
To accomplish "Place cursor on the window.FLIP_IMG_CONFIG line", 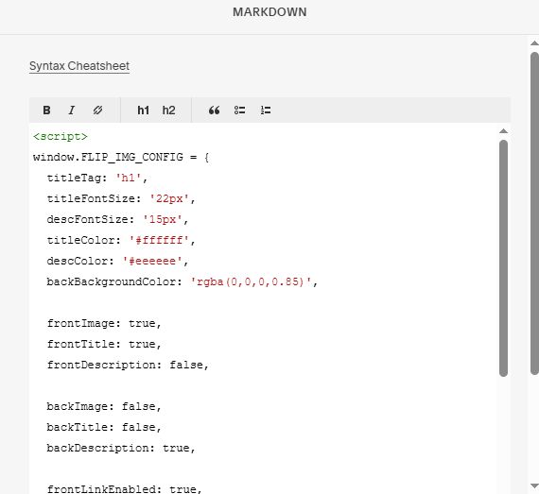I will [121, 157].
